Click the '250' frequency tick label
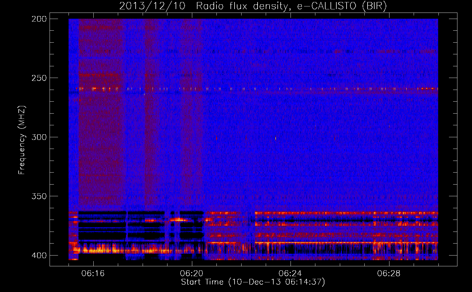The height and width of the screenshot is (292, 472). click(x=39, y=78)
